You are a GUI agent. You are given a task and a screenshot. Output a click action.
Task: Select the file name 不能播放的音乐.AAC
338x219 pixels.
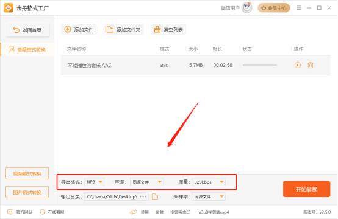coord(89,65)
